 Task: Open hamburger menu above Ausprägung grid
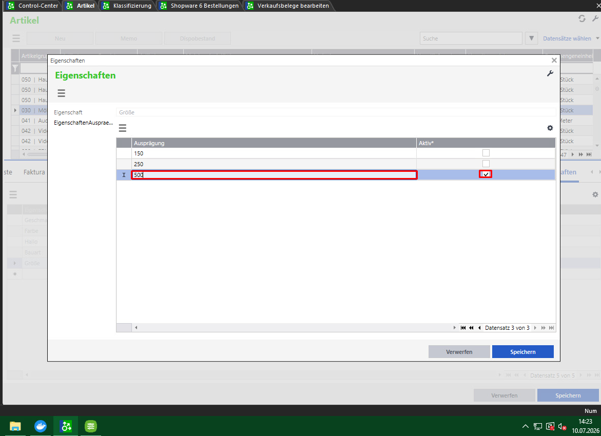coord(123,128)
